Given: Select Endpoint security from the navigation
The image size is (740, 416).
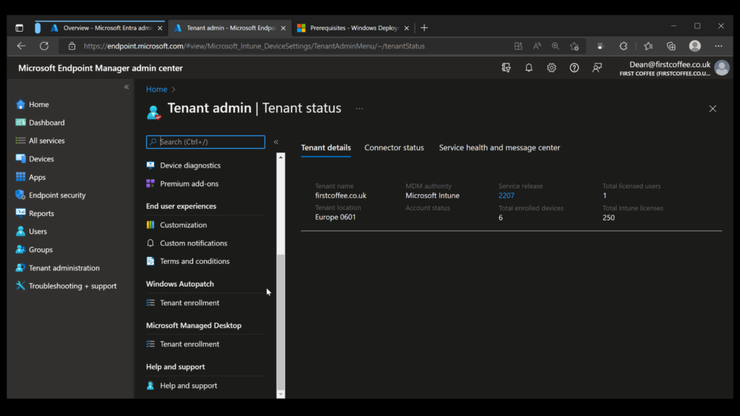Looking at the screenshot, I should coord(52,195).
